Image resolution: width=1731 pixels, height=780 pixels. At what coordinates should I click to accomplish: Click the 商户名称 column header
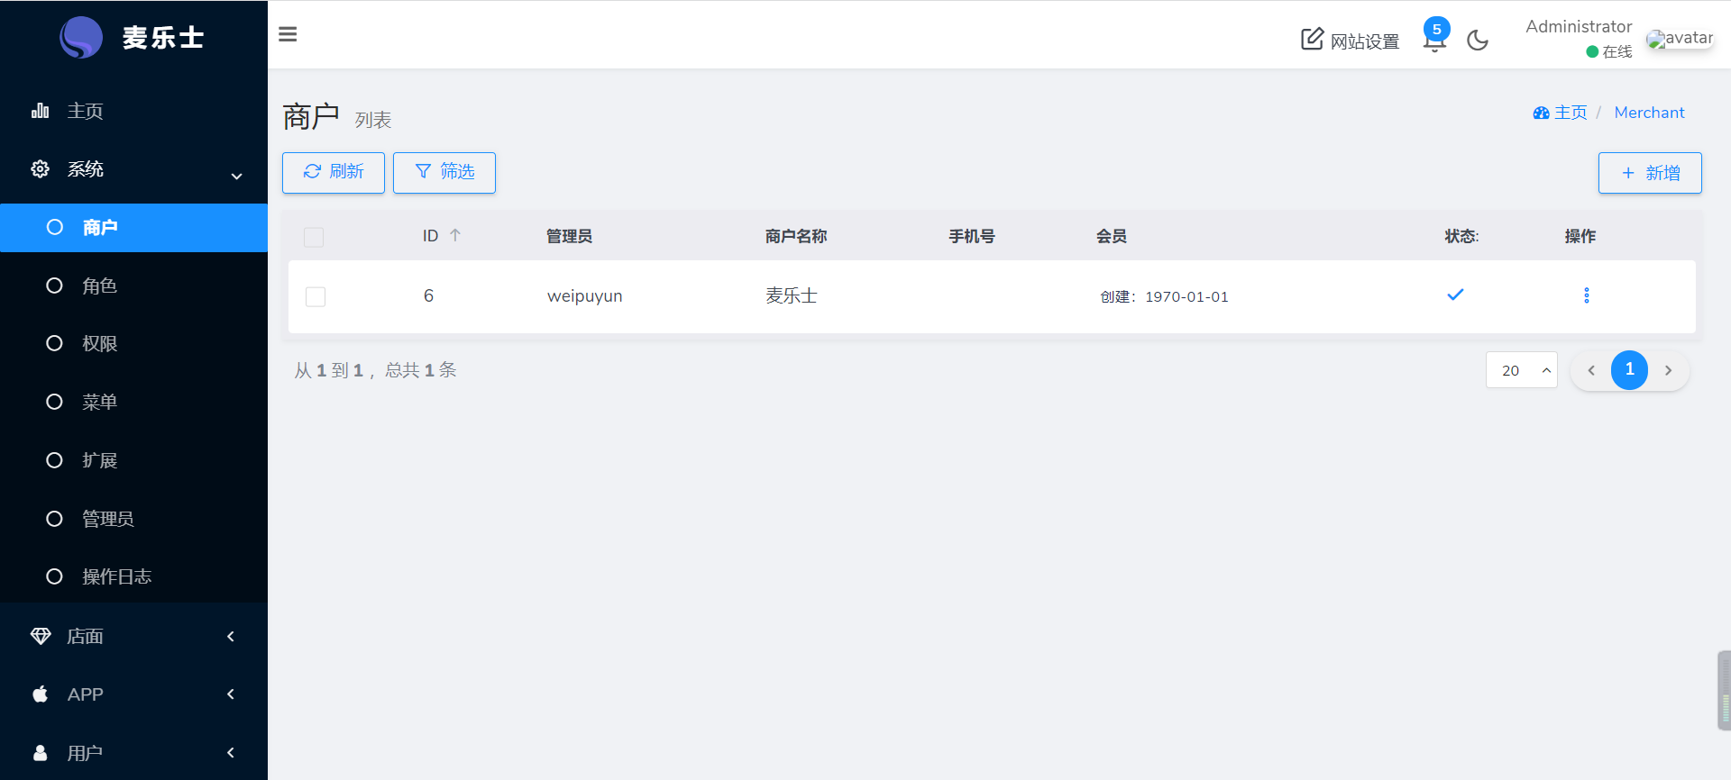click(796, 236)
